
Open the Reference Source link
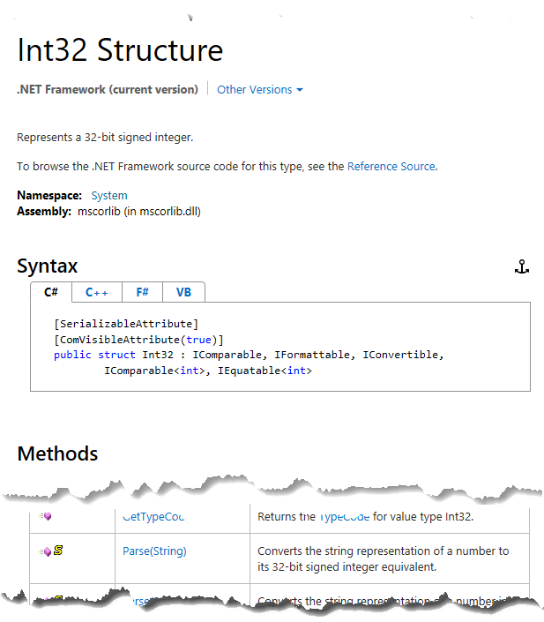coord(391,166)
